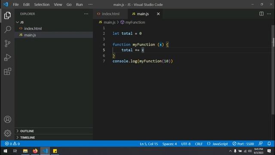
Task: Change encoding via UTF-8
Action: click(186, 144)
